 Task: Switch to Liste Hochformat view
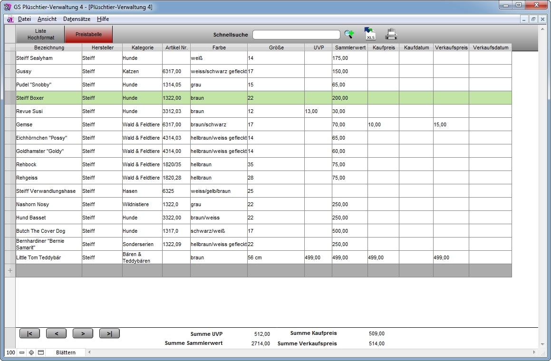(40, 34)
